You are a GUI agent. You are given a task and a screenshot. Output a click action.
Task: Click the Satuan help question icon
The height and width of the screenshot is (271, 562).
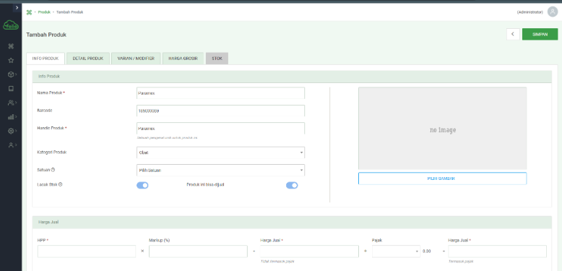tap(53, 170)
